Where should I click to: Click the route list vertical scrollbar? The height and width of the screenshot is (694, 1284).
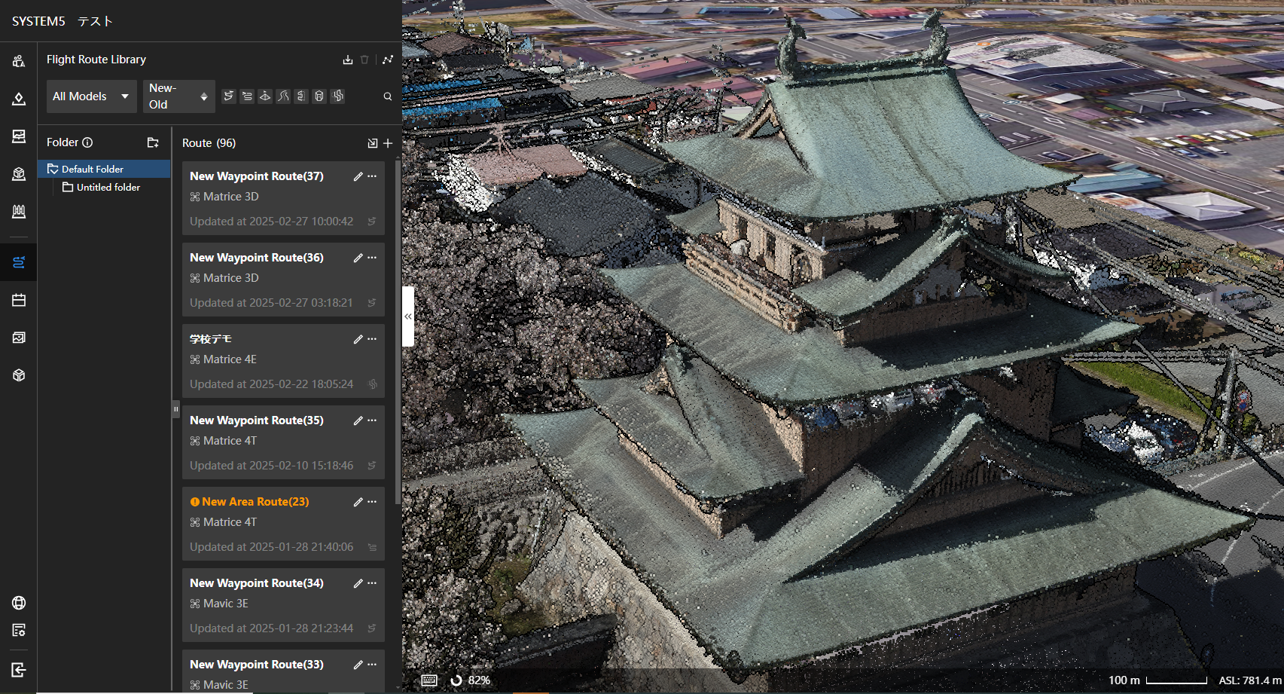398,332
